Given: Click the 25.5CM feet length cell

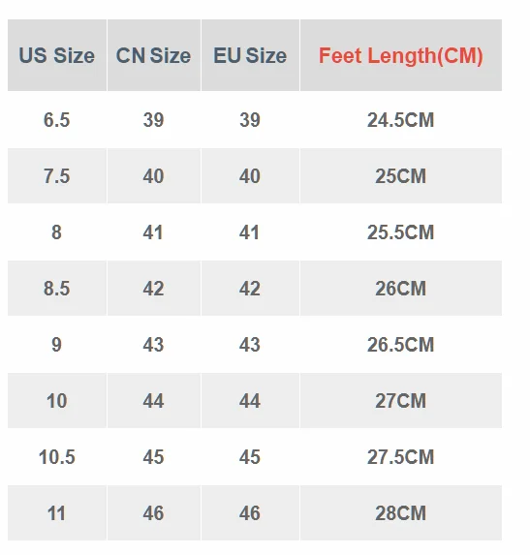Looking at the screenshot, I should [401, 232].
